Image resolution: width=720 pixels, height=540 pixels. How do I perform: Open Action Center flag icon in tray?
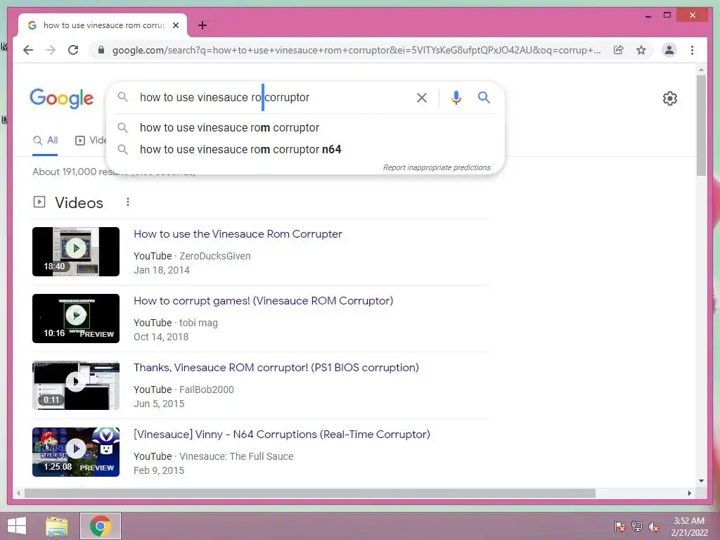(x=619, y=526)
